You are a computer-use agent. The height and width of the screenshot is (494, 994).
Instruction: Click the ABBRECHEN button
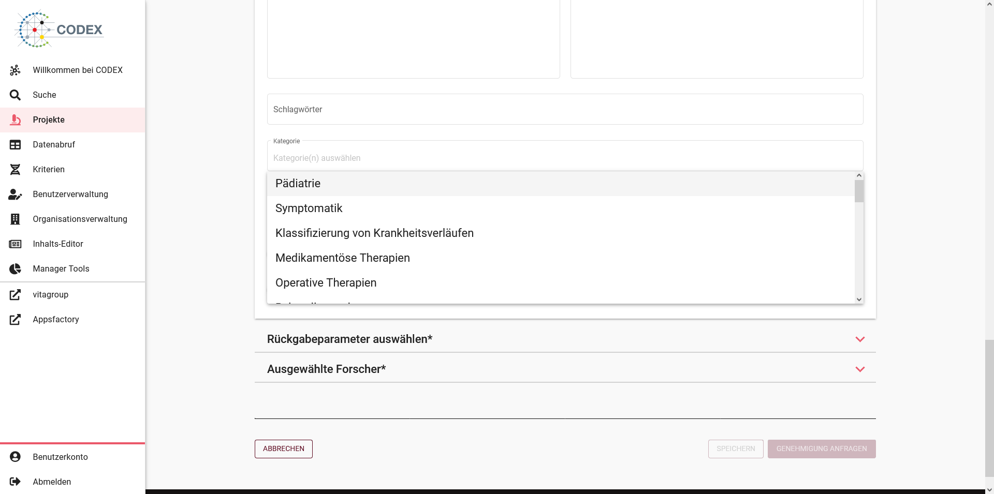(x=284, y=449)
